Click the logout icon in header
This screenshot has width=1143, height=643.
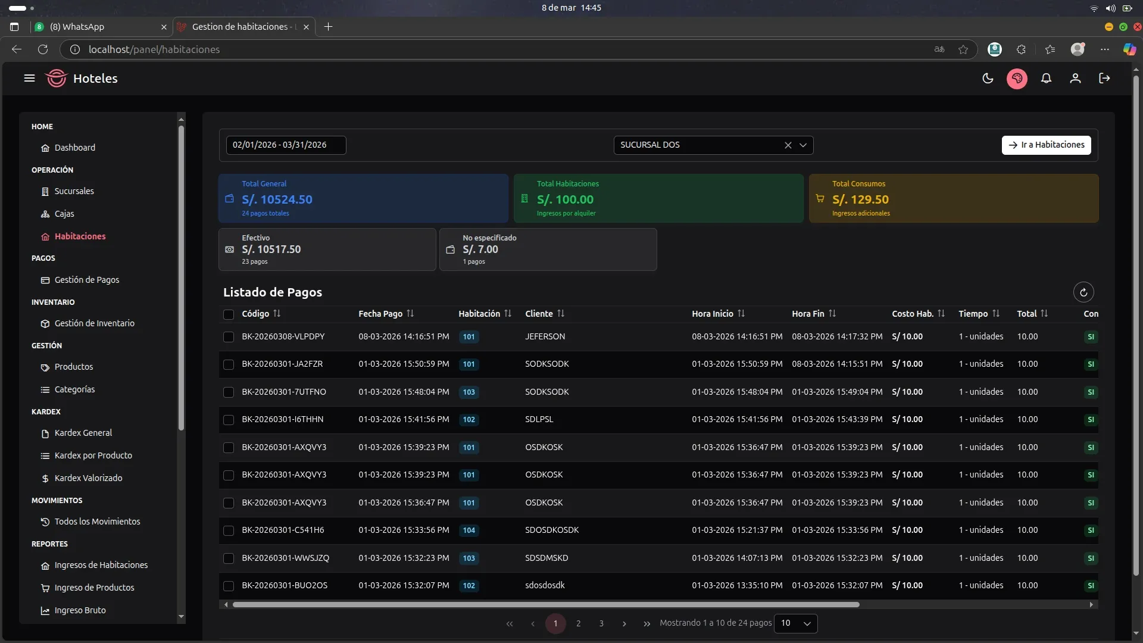coord(1104,79)
